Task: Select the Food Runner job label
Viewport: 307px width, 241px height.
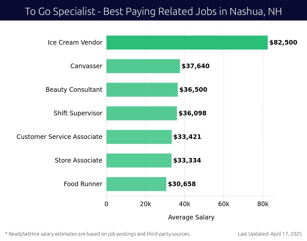Action: pyautogui.click(x=83, y=184)
